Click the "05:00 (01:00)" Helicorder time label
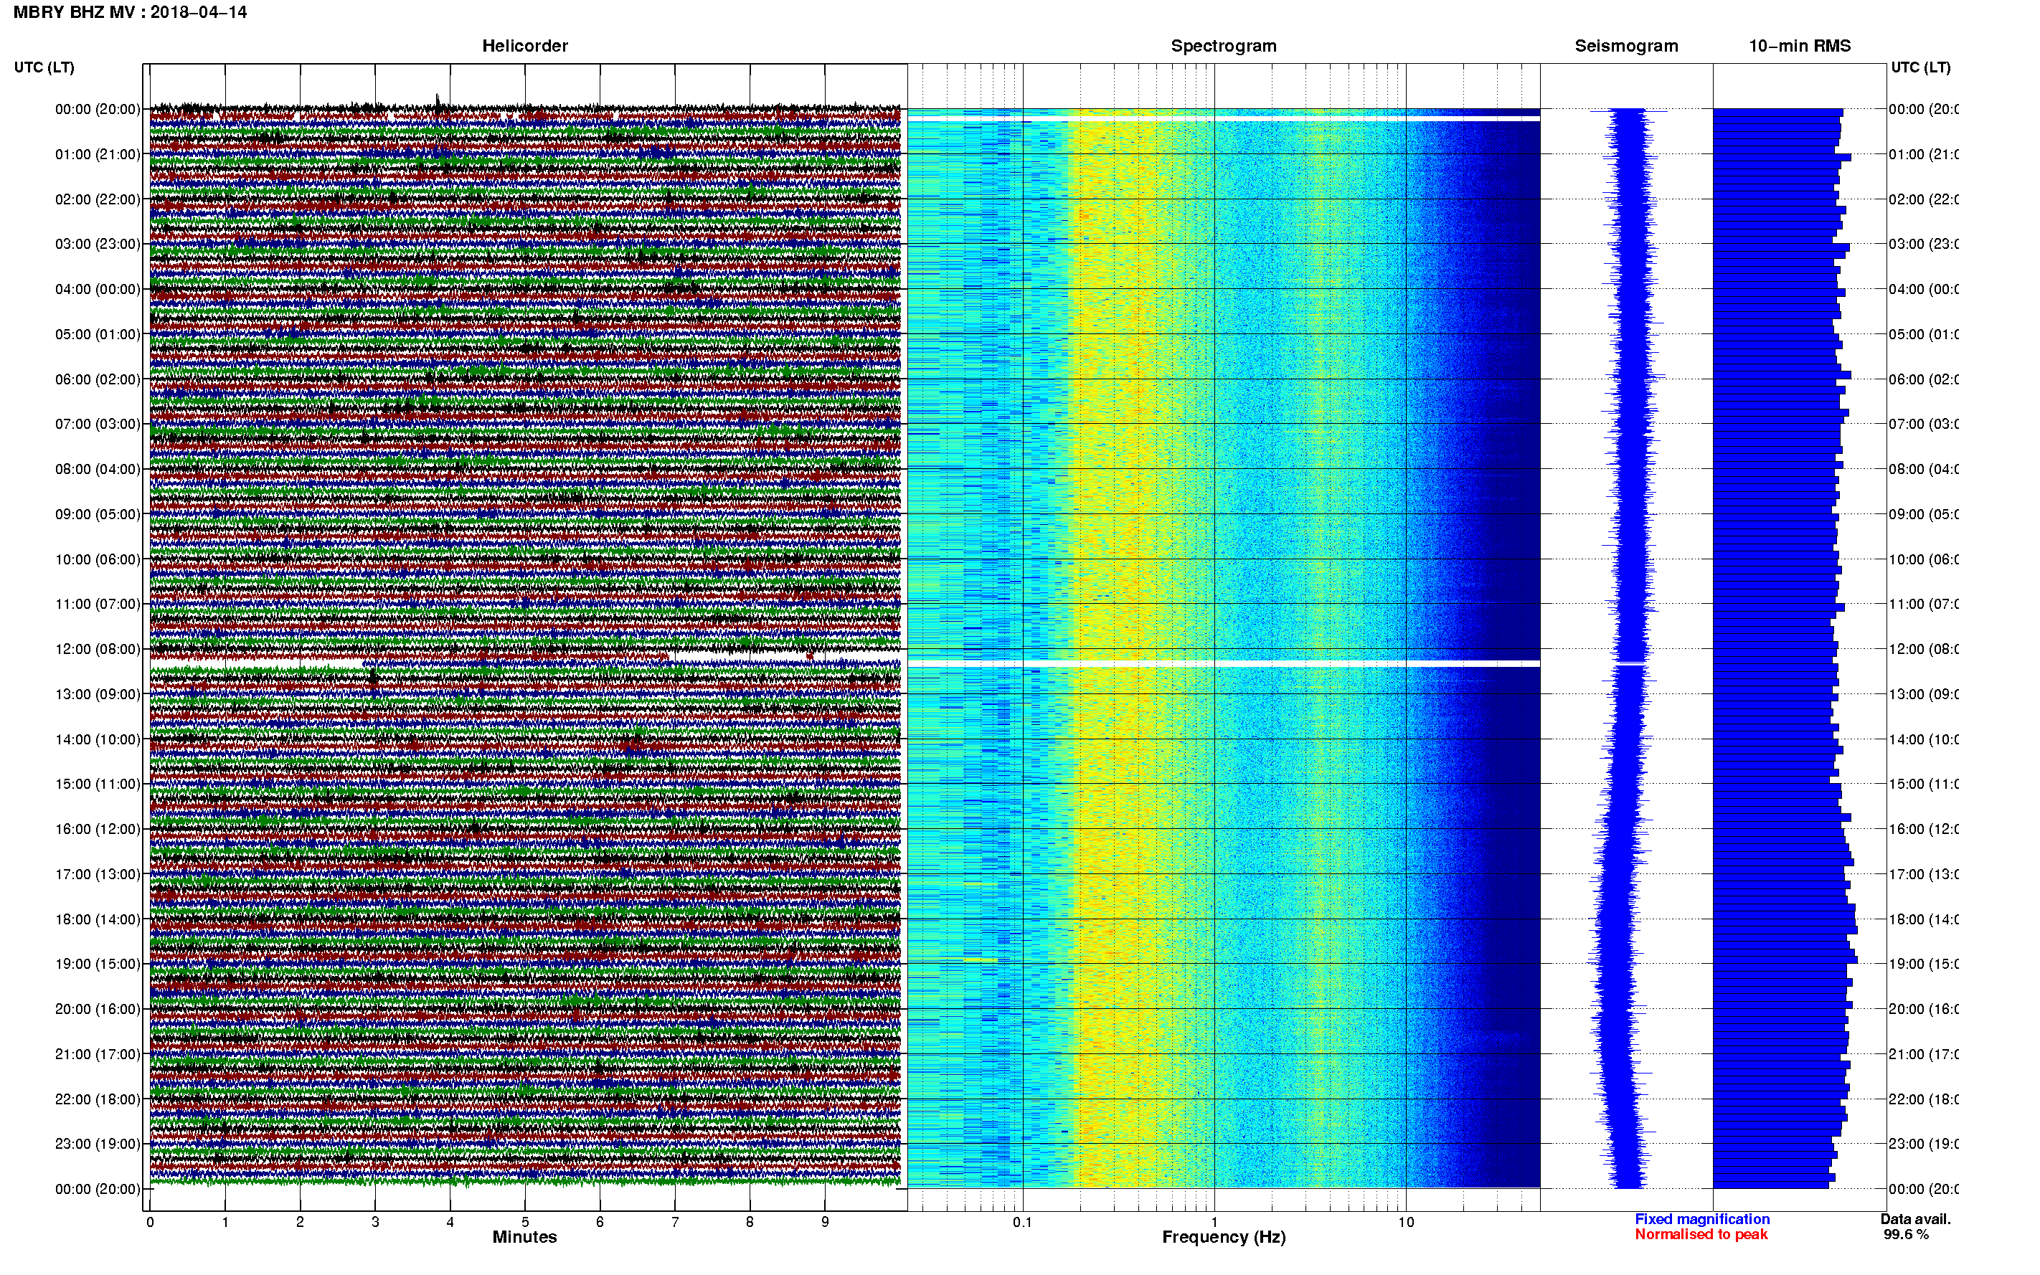Screen dimensions: 2040x1275 click(98, 334)
